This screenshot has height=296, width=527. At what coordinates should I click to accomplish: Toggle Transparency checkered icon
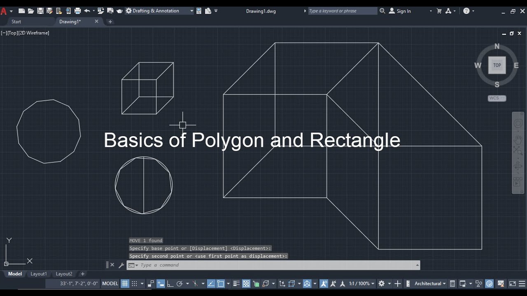coord(246,284)
